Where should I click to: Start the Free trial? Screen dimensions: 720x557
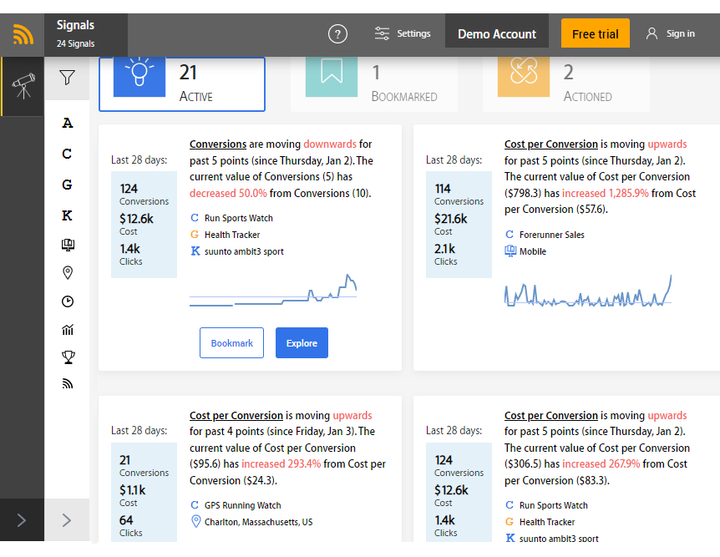point(595,34)
